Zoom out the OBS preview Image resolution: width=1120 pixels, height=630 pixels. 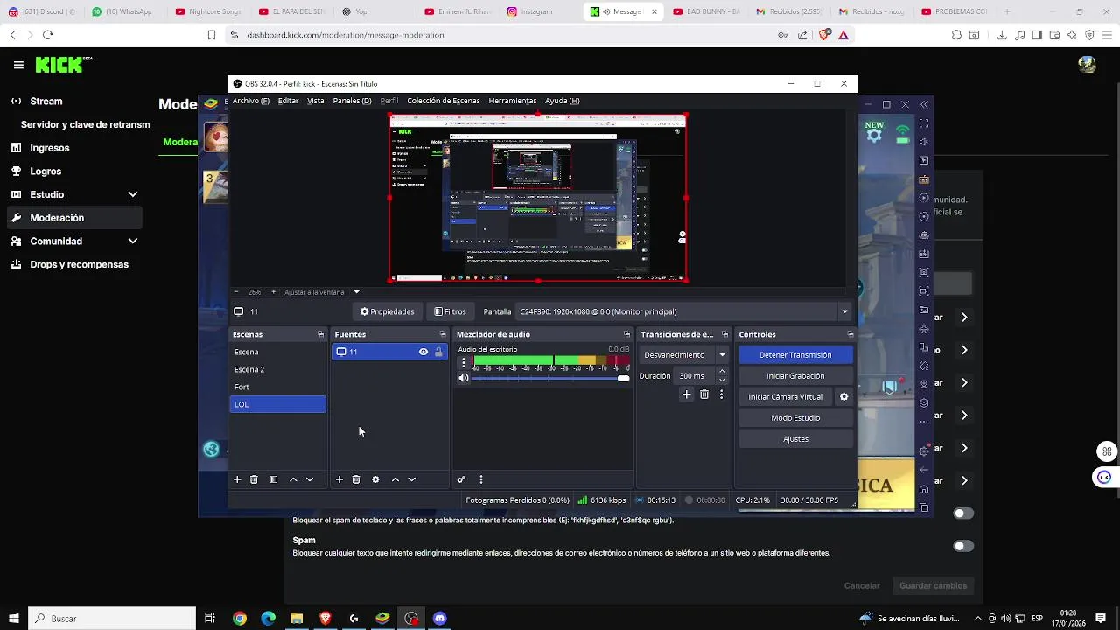click(x=236, y=291)
